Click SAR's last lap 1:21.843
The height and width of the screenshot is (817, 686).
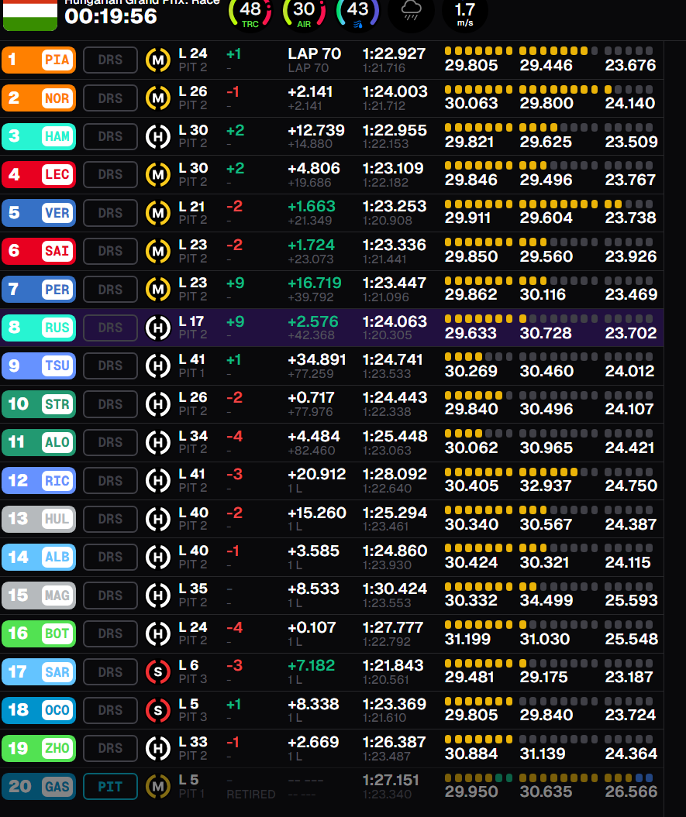tap(395, 665)
